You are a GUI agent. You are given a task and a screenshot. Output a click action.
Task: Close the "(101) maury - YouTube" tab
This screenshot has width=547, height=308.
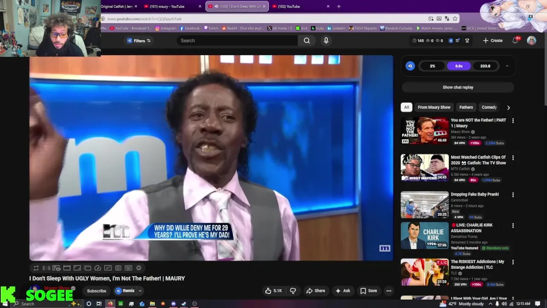click(x=200, y=6)
